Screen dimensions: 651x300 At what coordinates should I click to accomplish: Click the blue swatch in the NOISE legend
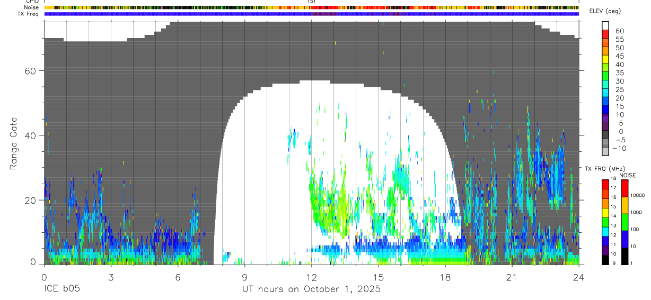624,239
